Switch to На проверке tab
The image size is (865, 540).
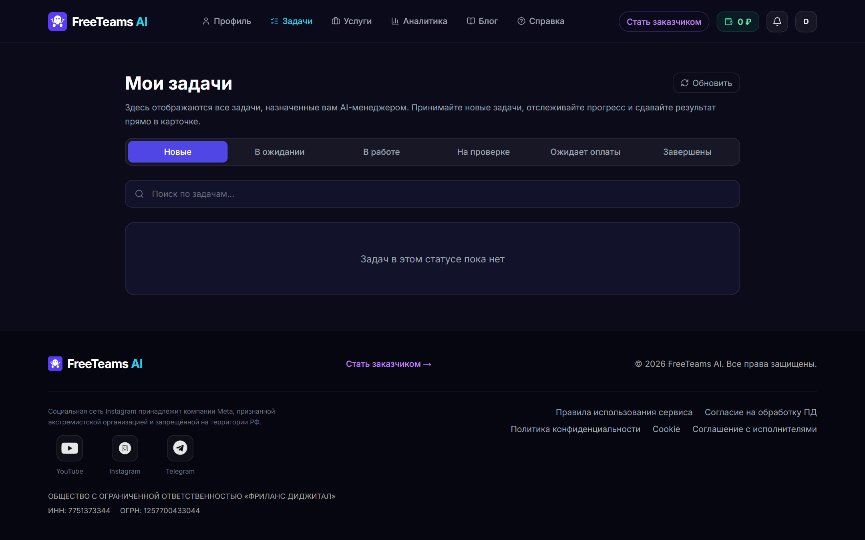483,152
